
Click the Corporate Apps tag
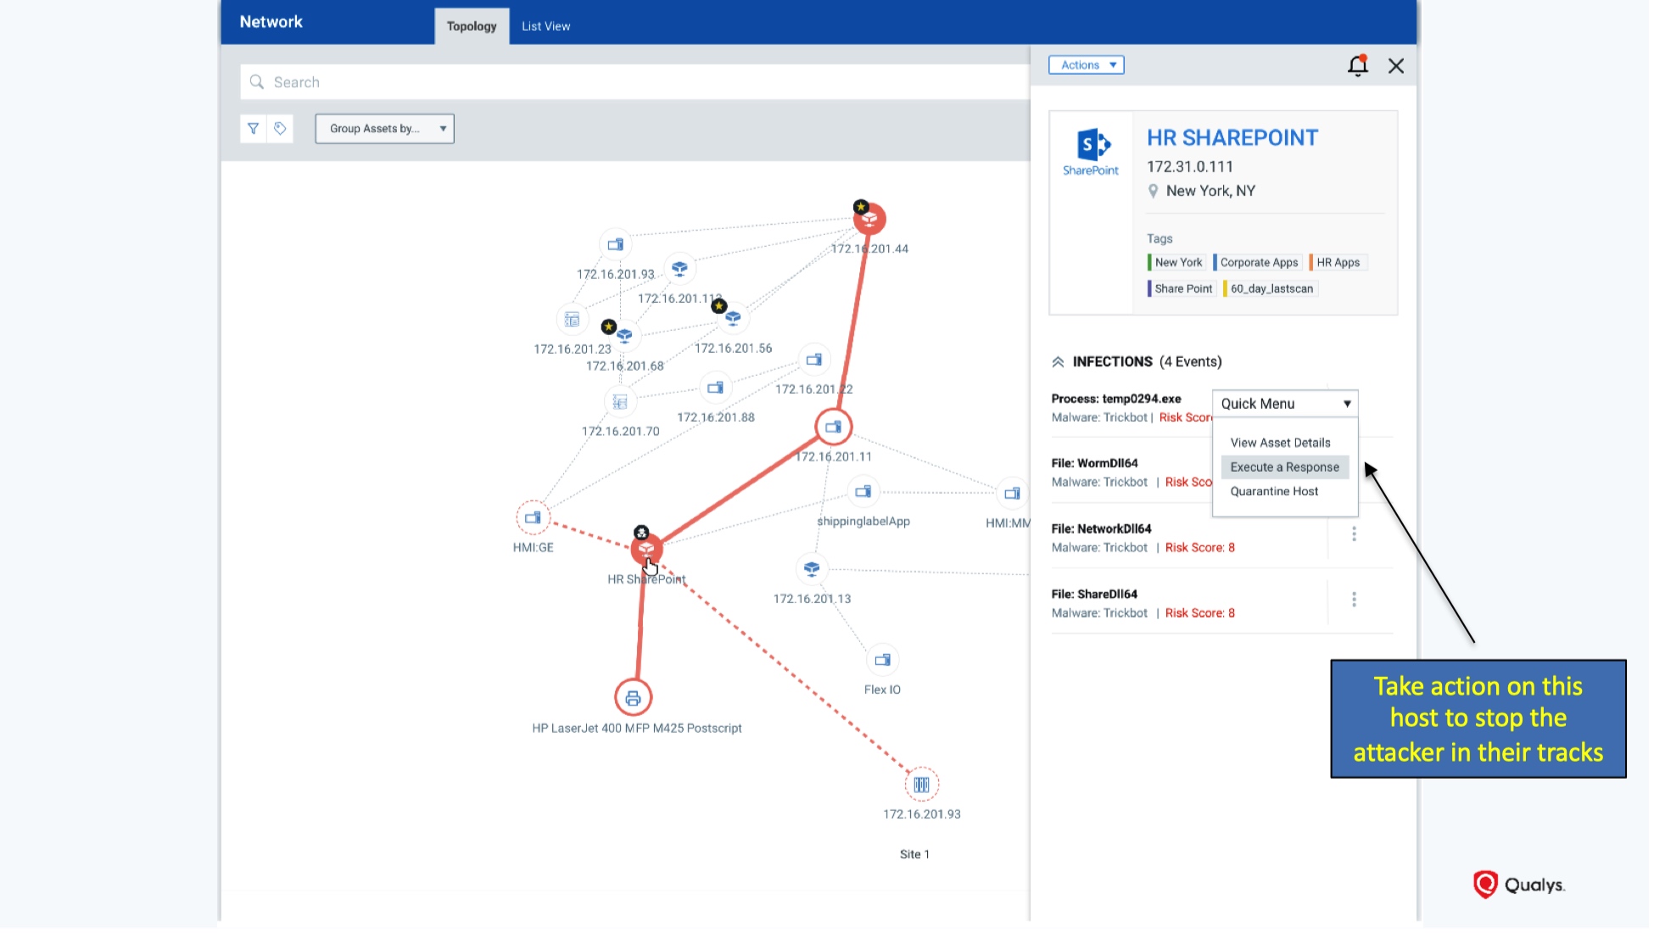pos(1257,263)
